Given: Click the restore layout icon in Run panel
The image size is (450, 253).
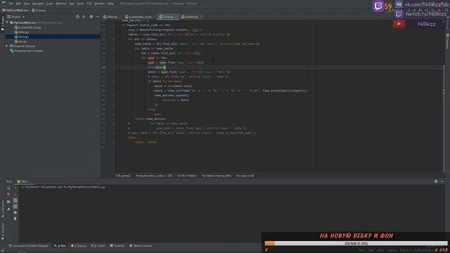Looking at the screenshot, I should [x=8, y=202].
